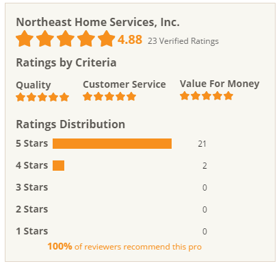Select the last Quality rating star

(64, 97)
